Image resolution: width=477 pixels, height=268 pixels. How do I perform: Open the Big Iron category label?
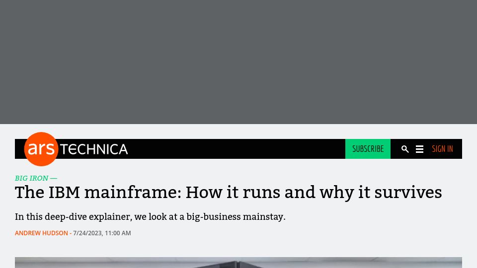point(32,178)
